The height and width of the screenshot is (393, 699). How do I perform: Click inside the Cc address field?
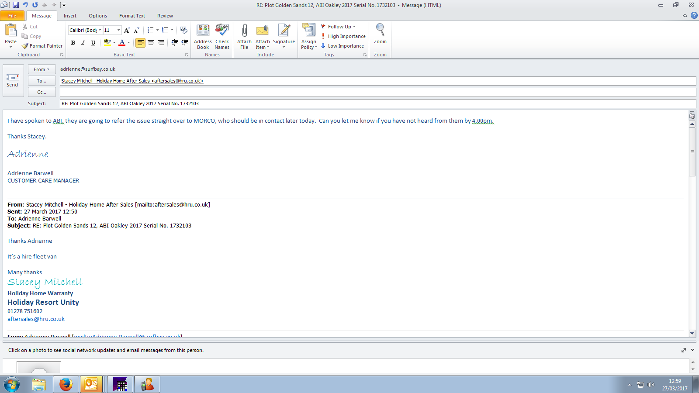(x=377, y=92)
